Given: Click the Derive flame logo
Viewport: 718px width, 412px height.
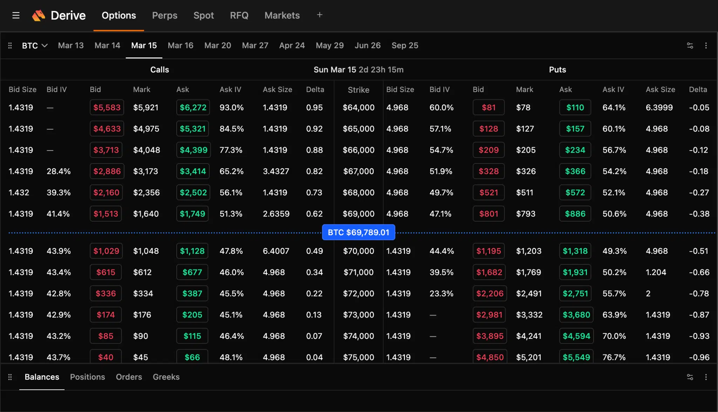Looking at the screenshot, I should (x=39, y=15).
